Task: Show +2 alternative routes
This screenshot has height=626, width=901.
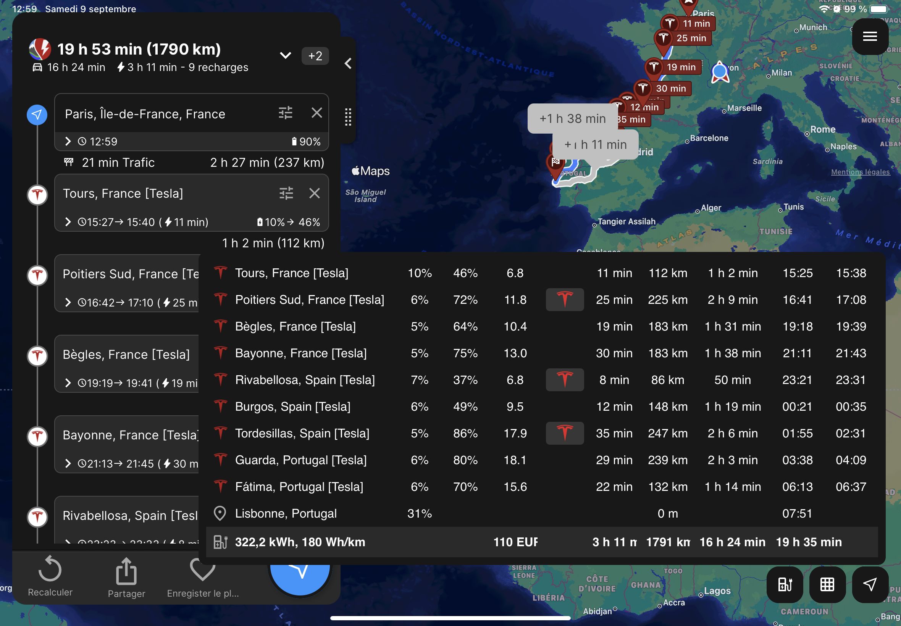Action: click(315, 56)
